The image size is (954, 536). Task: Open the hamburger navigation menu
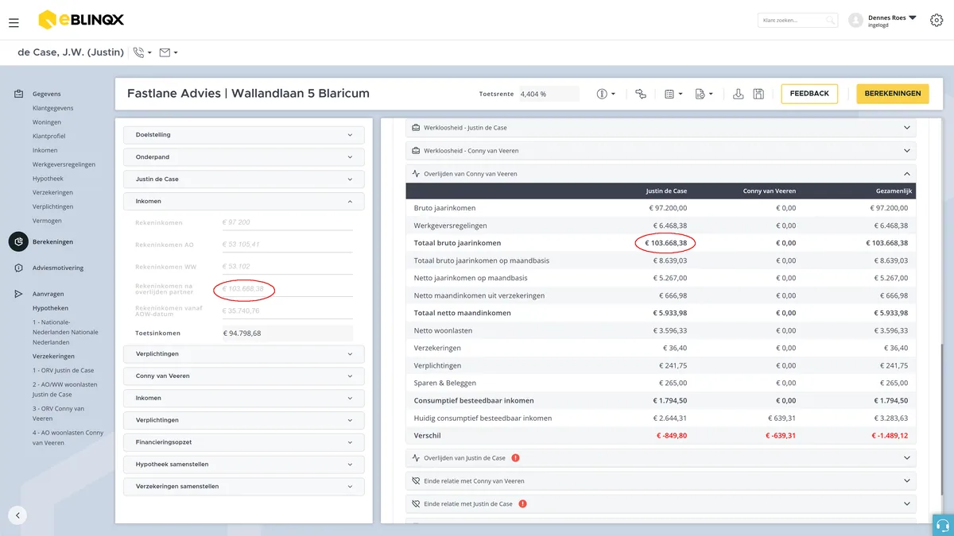[14, 23]
